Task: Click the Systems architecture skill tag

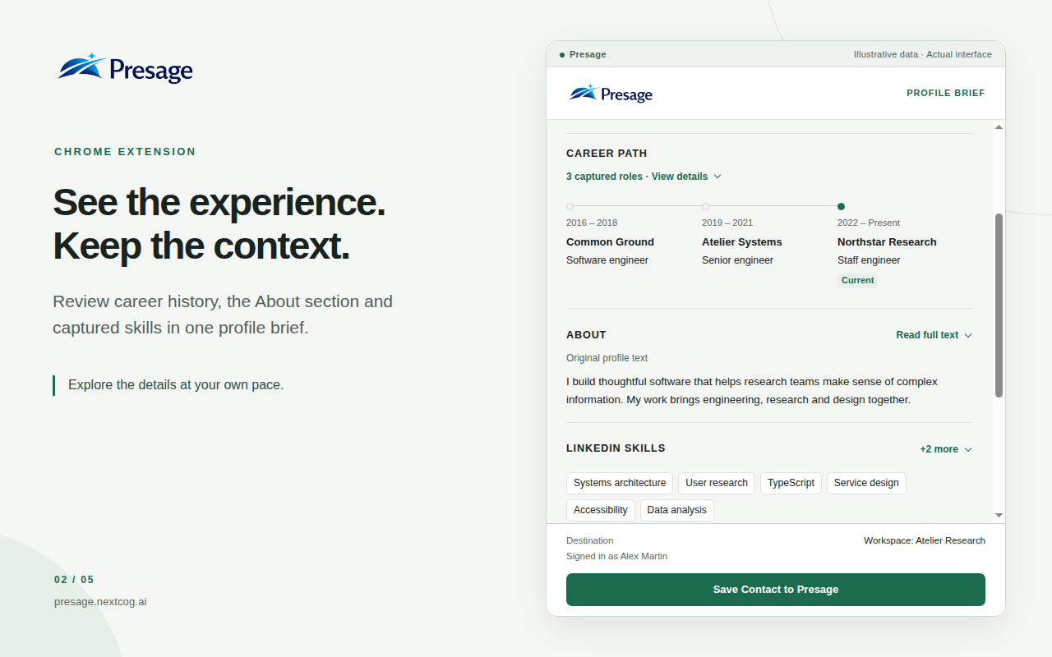Action: (620, 483)
